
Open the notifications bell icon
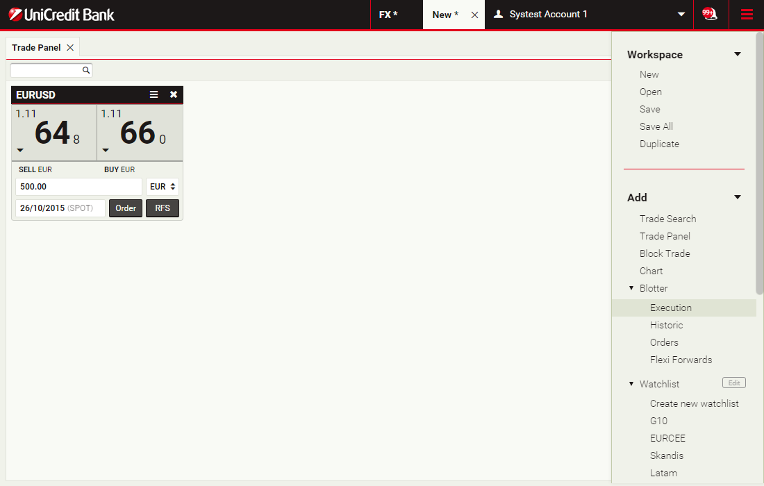tap(709, 14)
